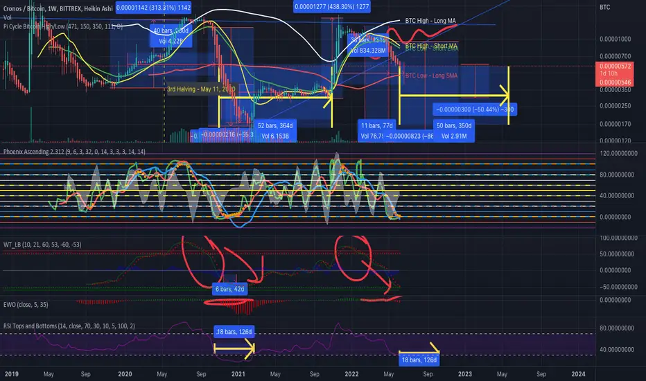The height and width of the screenshot is (381, 646).
Task: Select 0.00000350 on the price axis
Action: [615, 90]
